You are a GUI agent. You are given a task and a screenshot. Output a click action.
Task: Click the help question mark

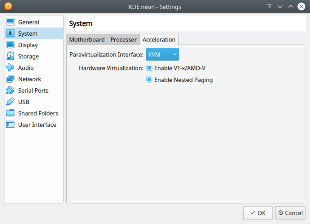click(x=269, y=7)
